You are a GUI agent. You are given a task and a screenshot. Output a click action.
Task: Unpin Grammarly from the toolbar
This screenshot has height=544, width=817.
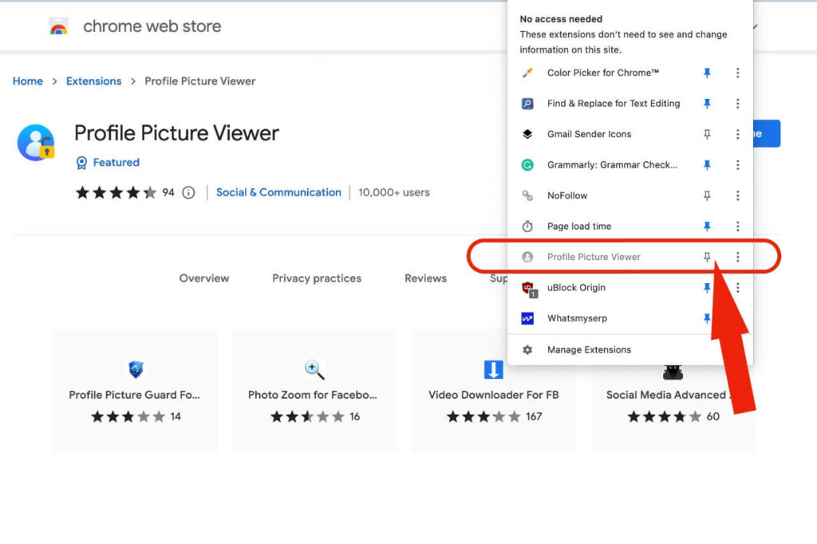coord(707,165)
